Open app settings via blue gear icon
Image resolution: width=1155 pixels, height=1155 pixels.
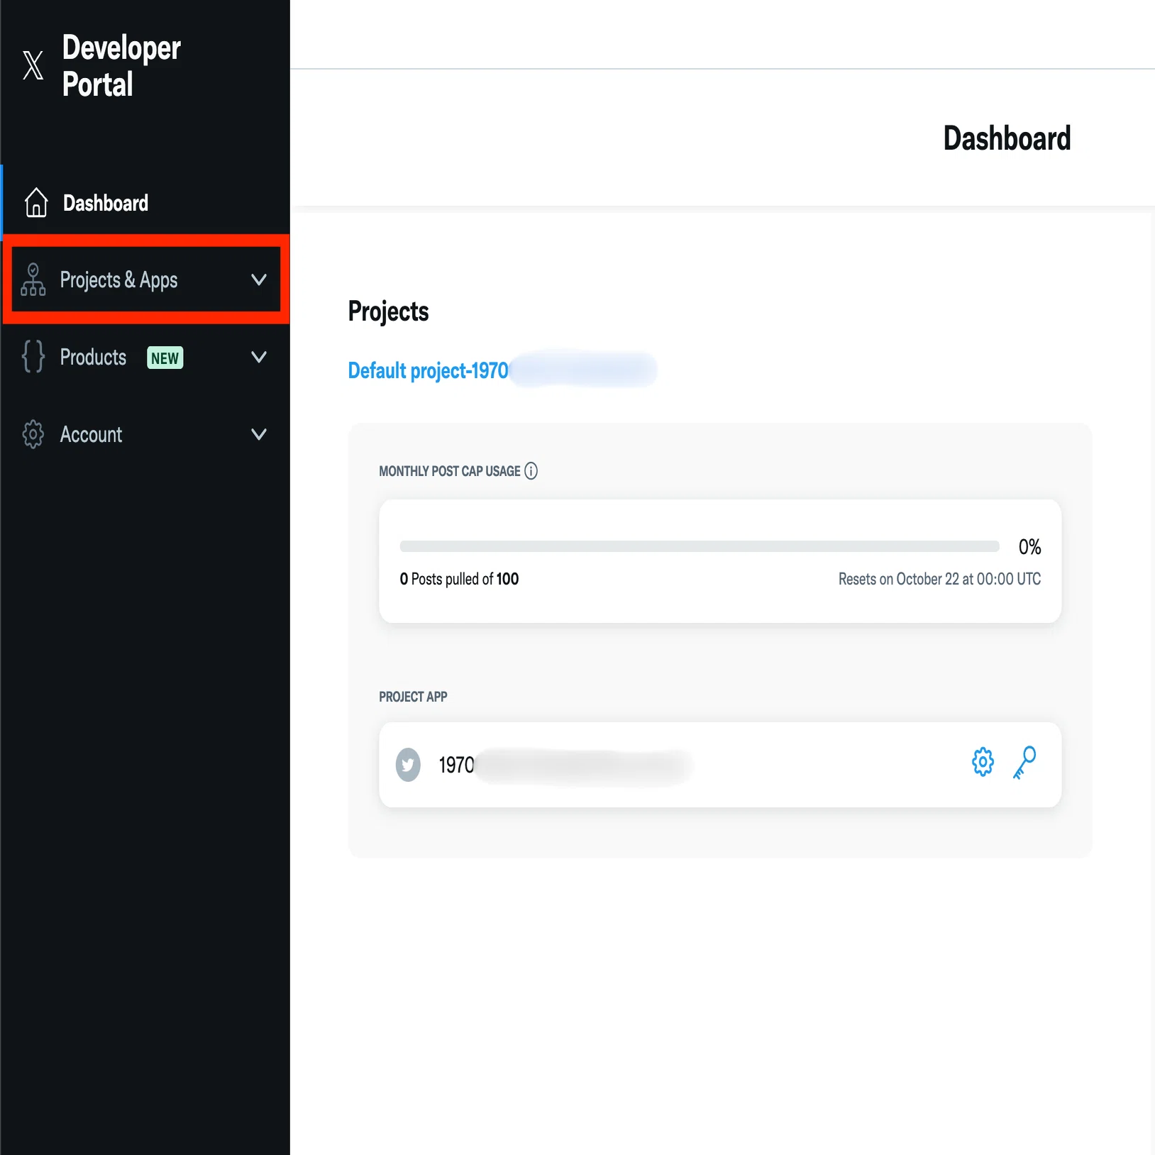983,763
